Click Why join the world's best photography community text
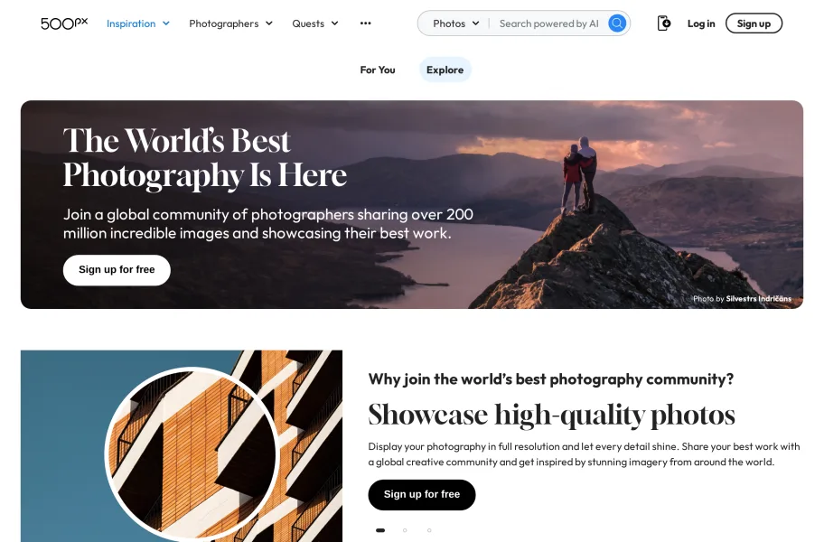Image resolution: width=824 pixels, height=542 pixels. tap(551, 379)
